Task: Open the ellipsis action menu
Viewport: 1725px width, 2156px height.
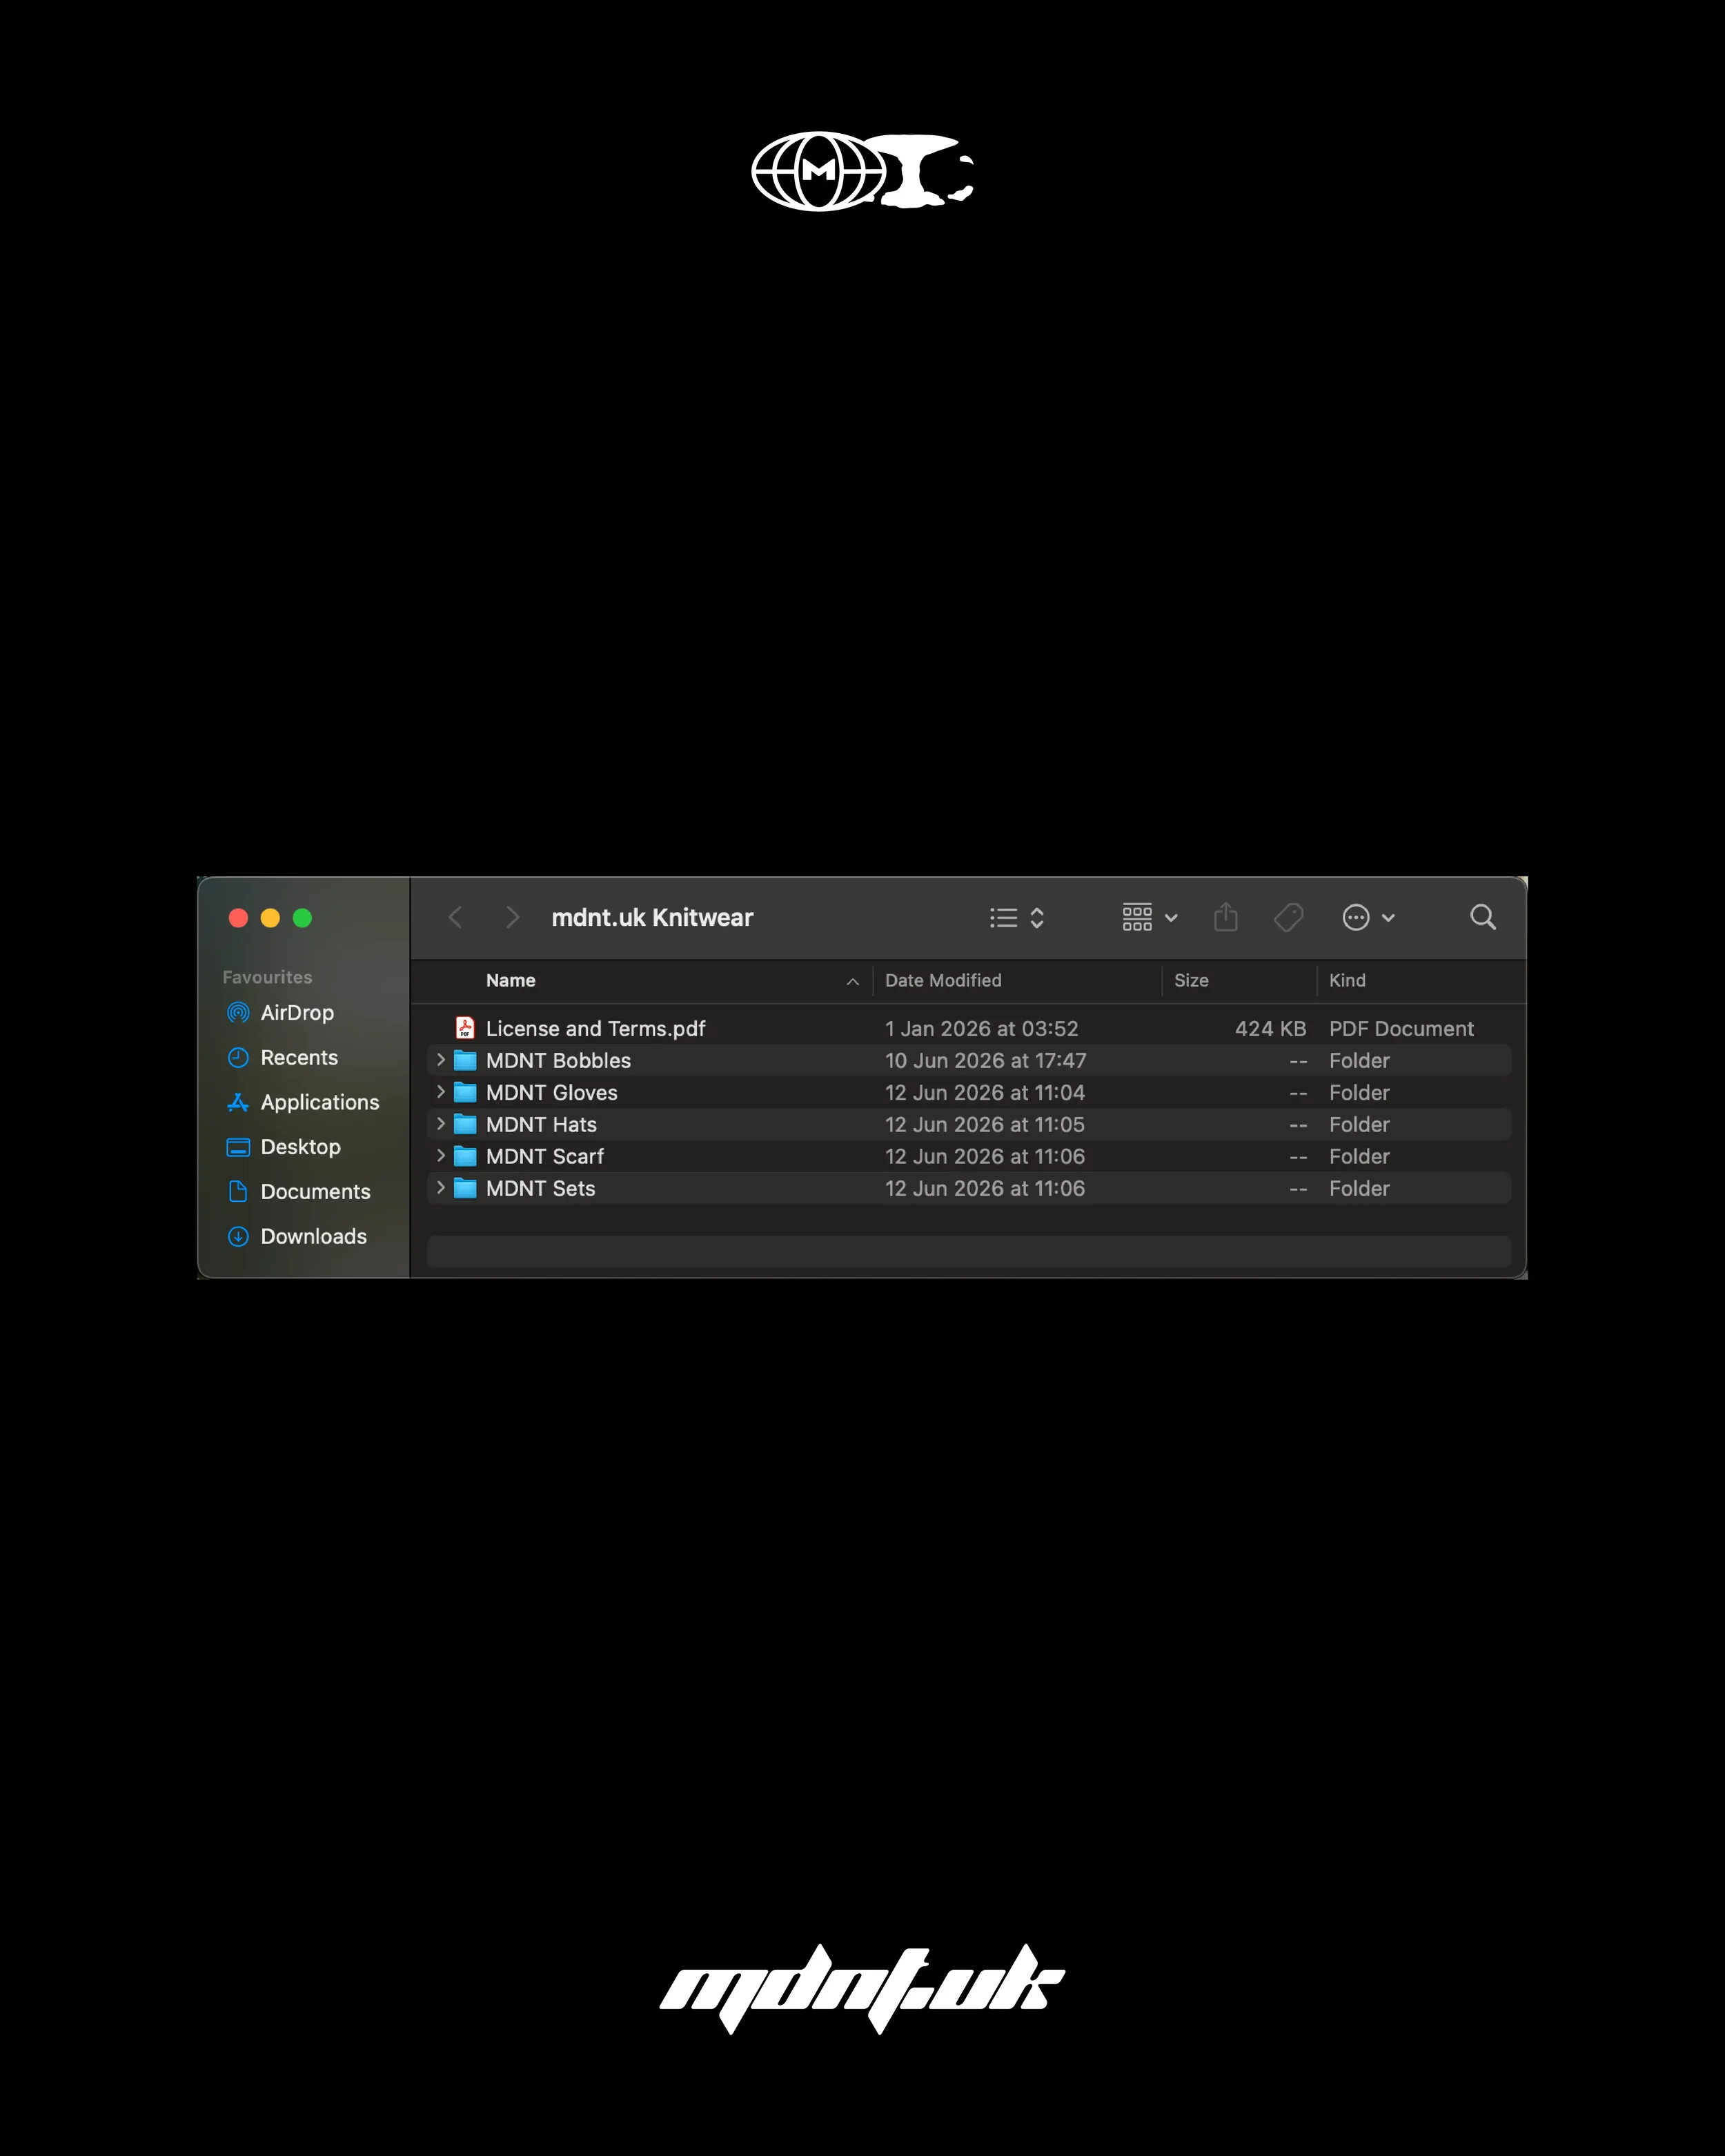Action: click(1368, 918)
